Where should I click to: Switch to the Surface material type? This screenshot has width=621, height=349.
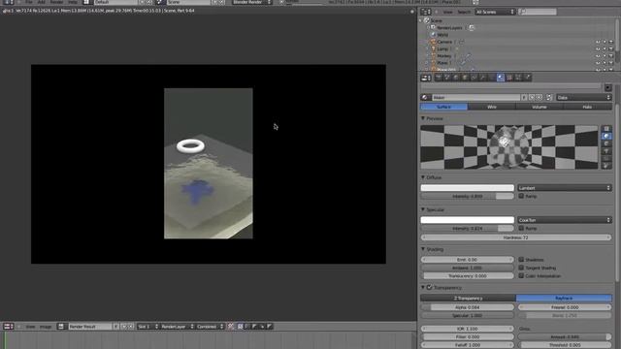(x=444, y=107)
